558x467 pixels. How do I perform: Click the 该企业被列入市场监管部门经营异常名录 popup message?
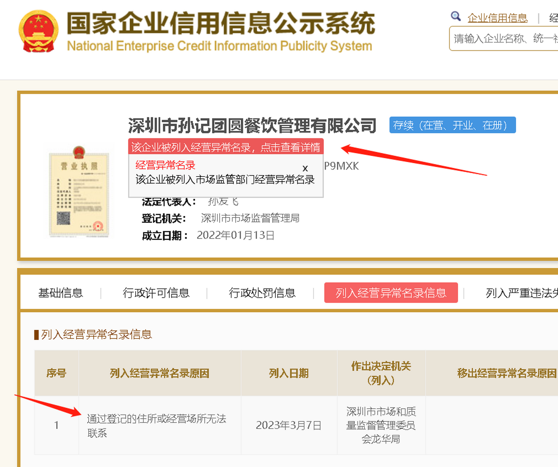click(x=225, y=180)
